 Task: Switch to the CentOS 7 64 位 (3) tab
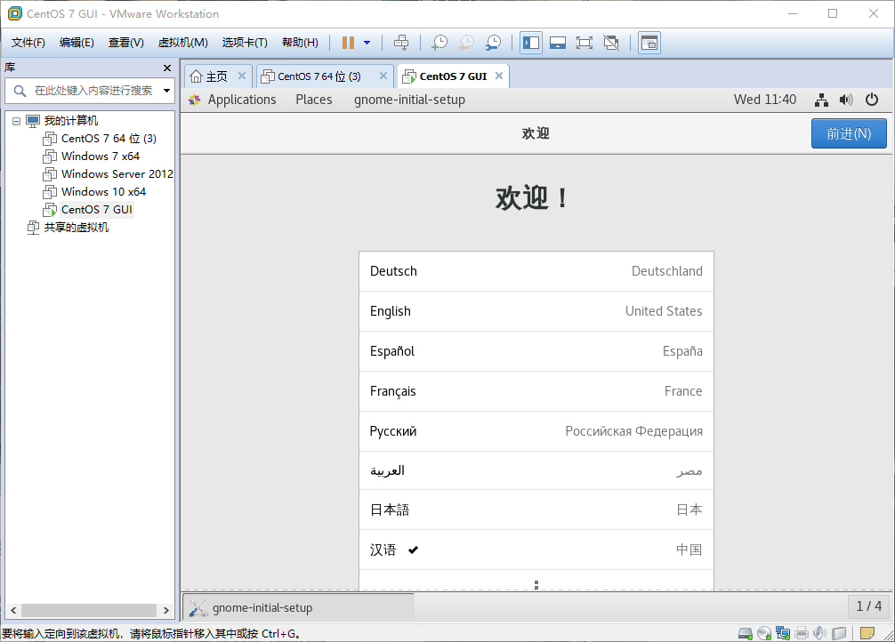coord(319,76)
